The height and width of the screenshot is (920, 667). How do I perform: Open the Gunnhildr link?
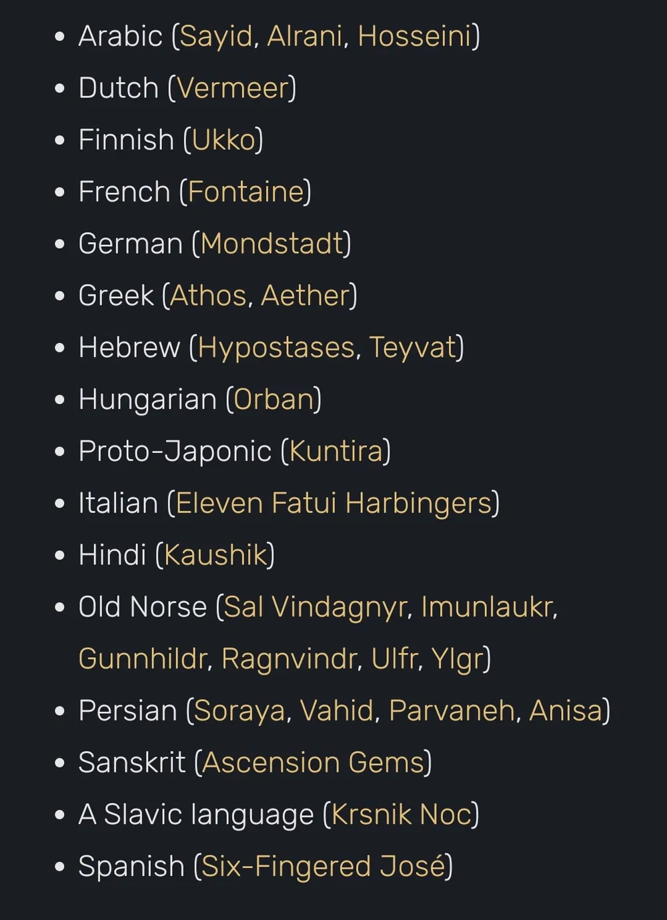point(143,660)
